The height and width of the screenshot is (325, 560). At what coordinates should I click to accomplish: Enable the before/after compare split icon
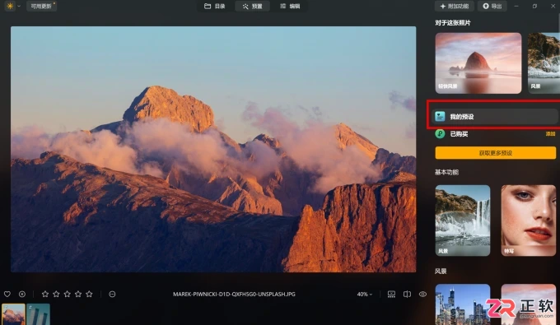click(x=407, y=294)
